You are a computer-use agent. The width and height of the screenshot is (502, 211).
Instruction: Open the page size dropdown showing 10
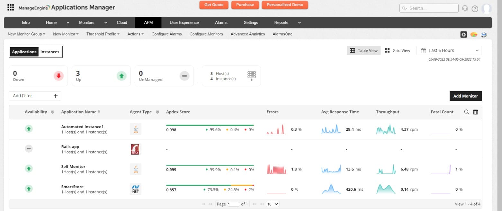(x=273, y=204)
